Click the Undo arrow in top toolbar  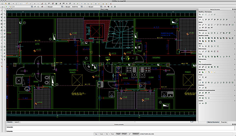(x=35, y=3)
